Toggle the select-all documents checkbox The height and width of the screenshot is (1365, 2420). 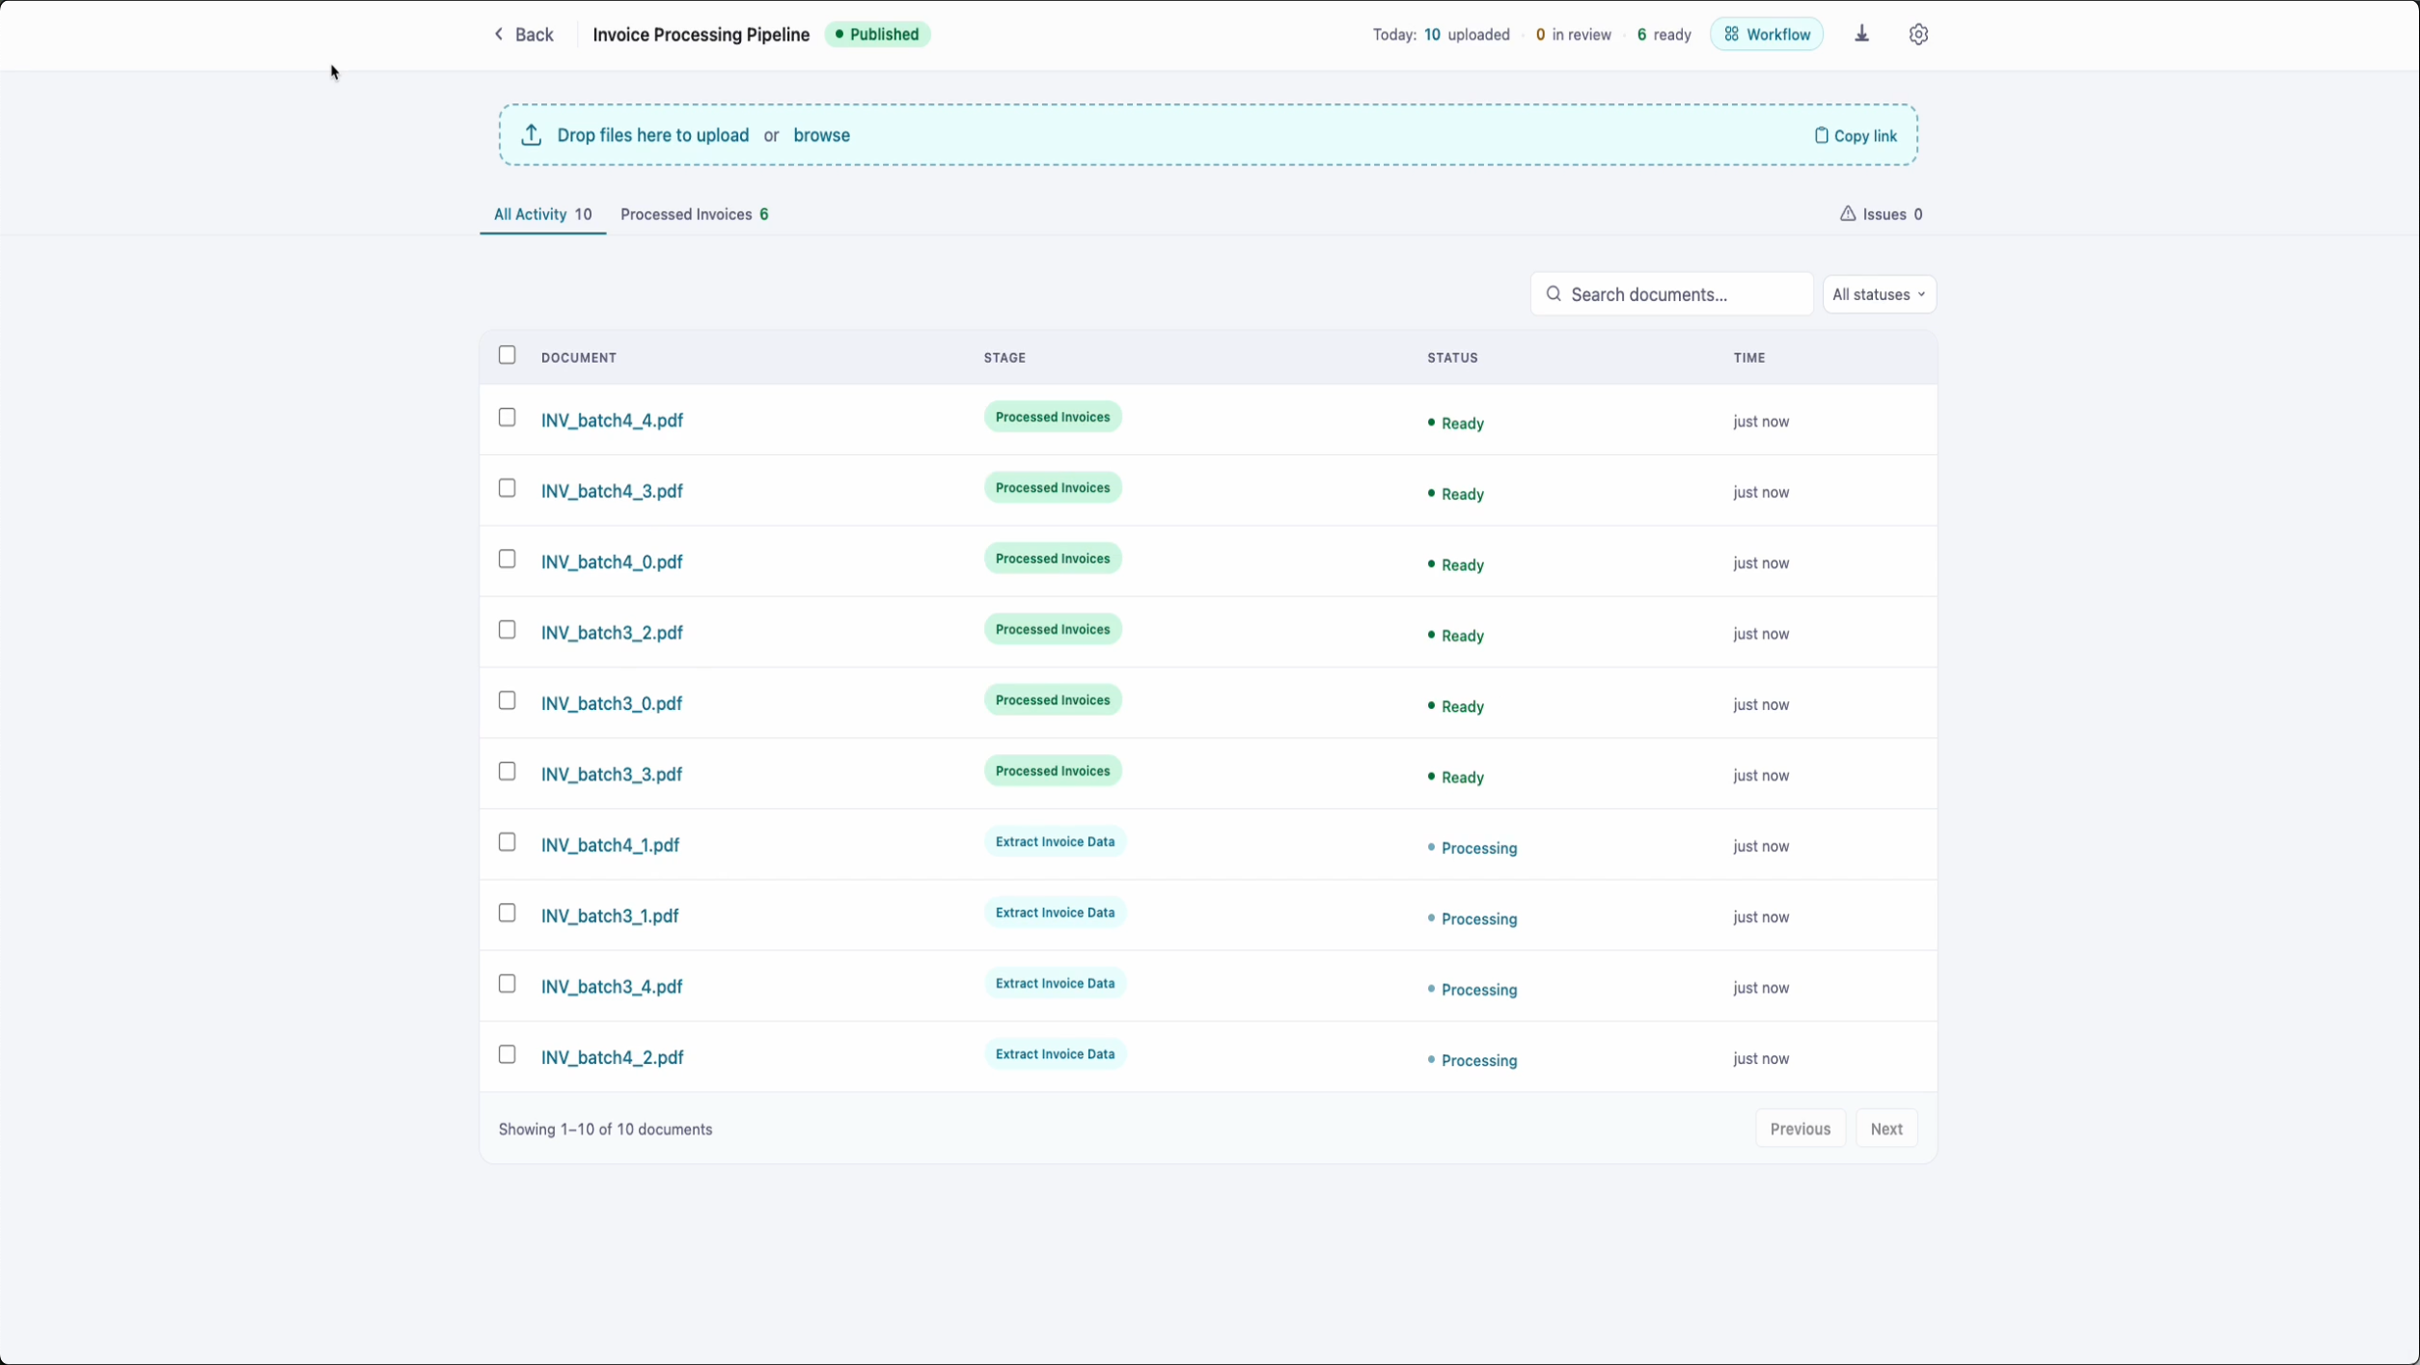(507, 355)
